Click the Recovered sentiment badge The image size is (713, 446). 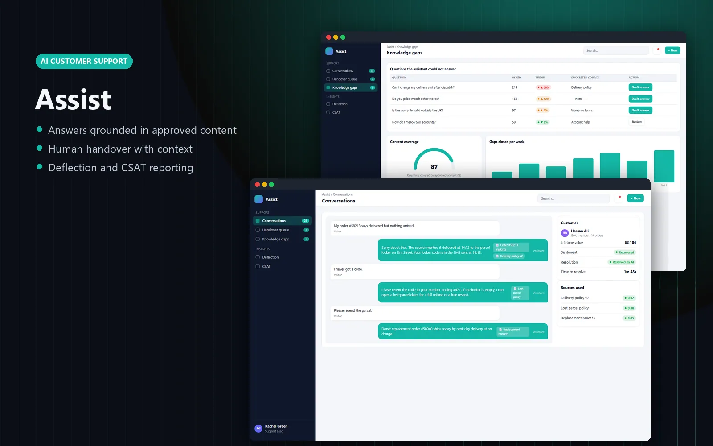click(625, 252)
